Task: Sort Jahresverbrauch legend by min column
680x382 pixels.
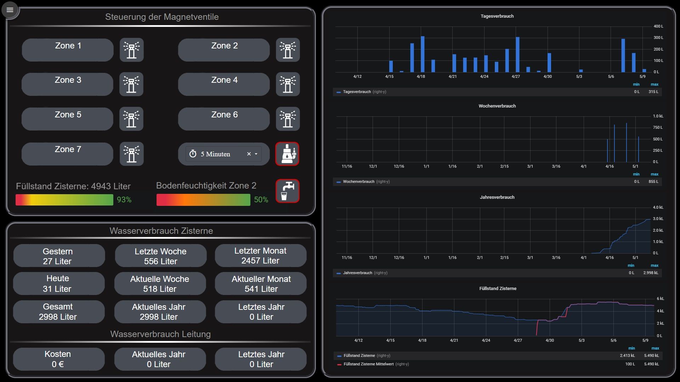Action: point(631,265)
